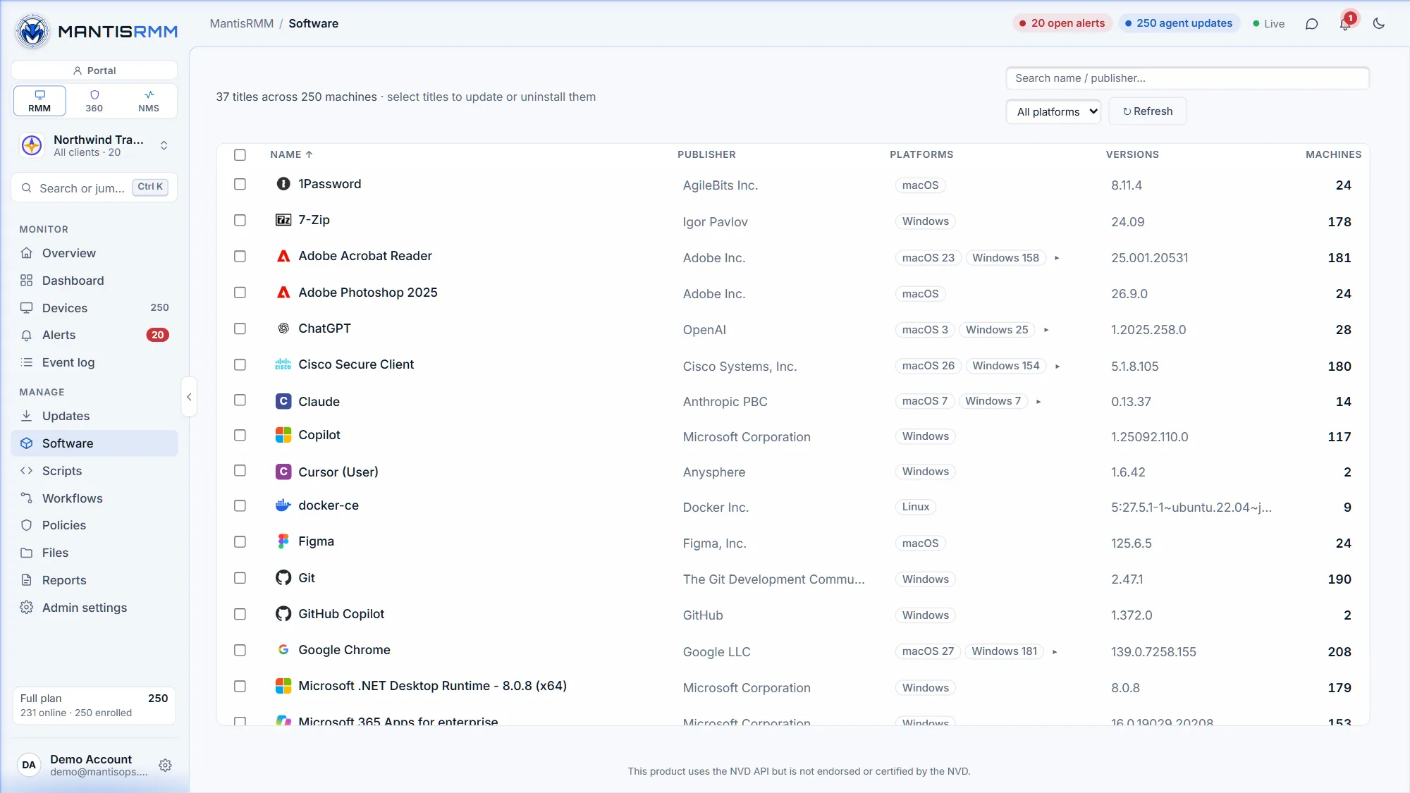Select the Google Chrome checkbox

coord(240,650)
